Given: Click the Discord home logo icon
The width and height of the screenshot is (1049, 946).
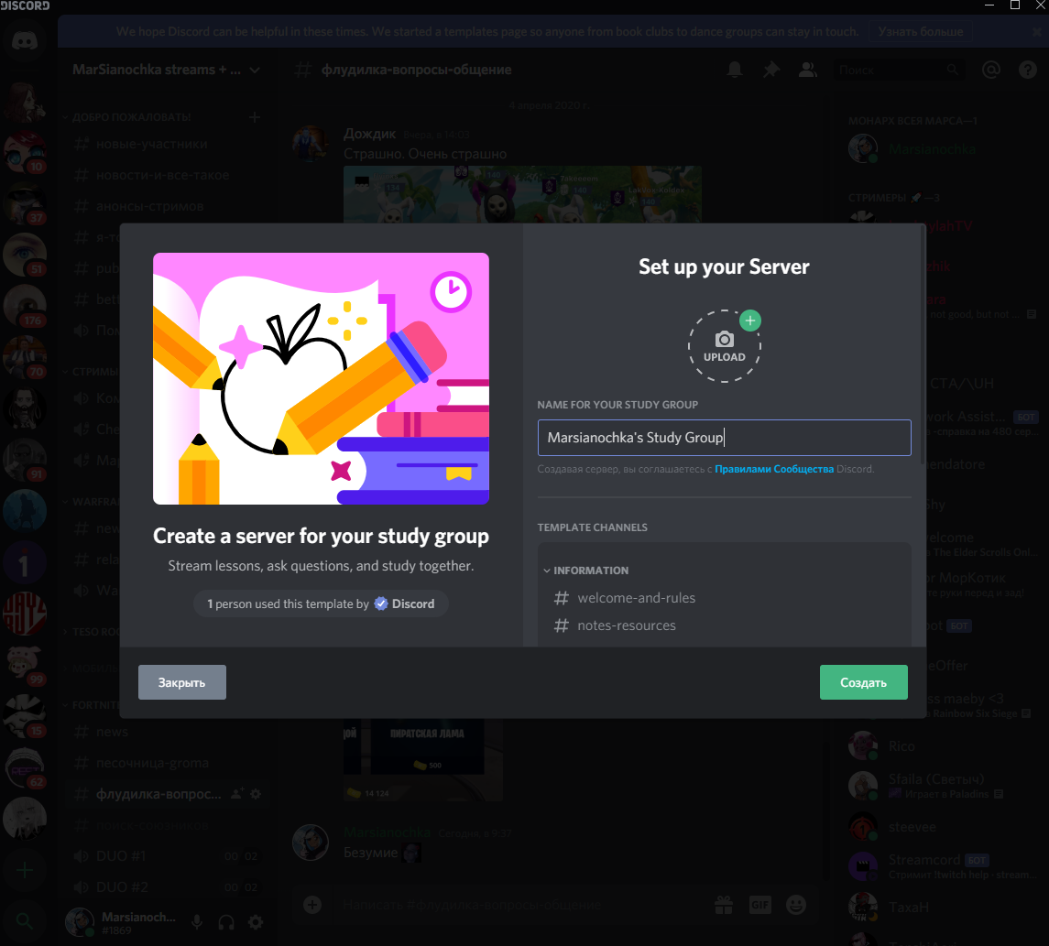Looking at the screenshot, I should (25, 41).
